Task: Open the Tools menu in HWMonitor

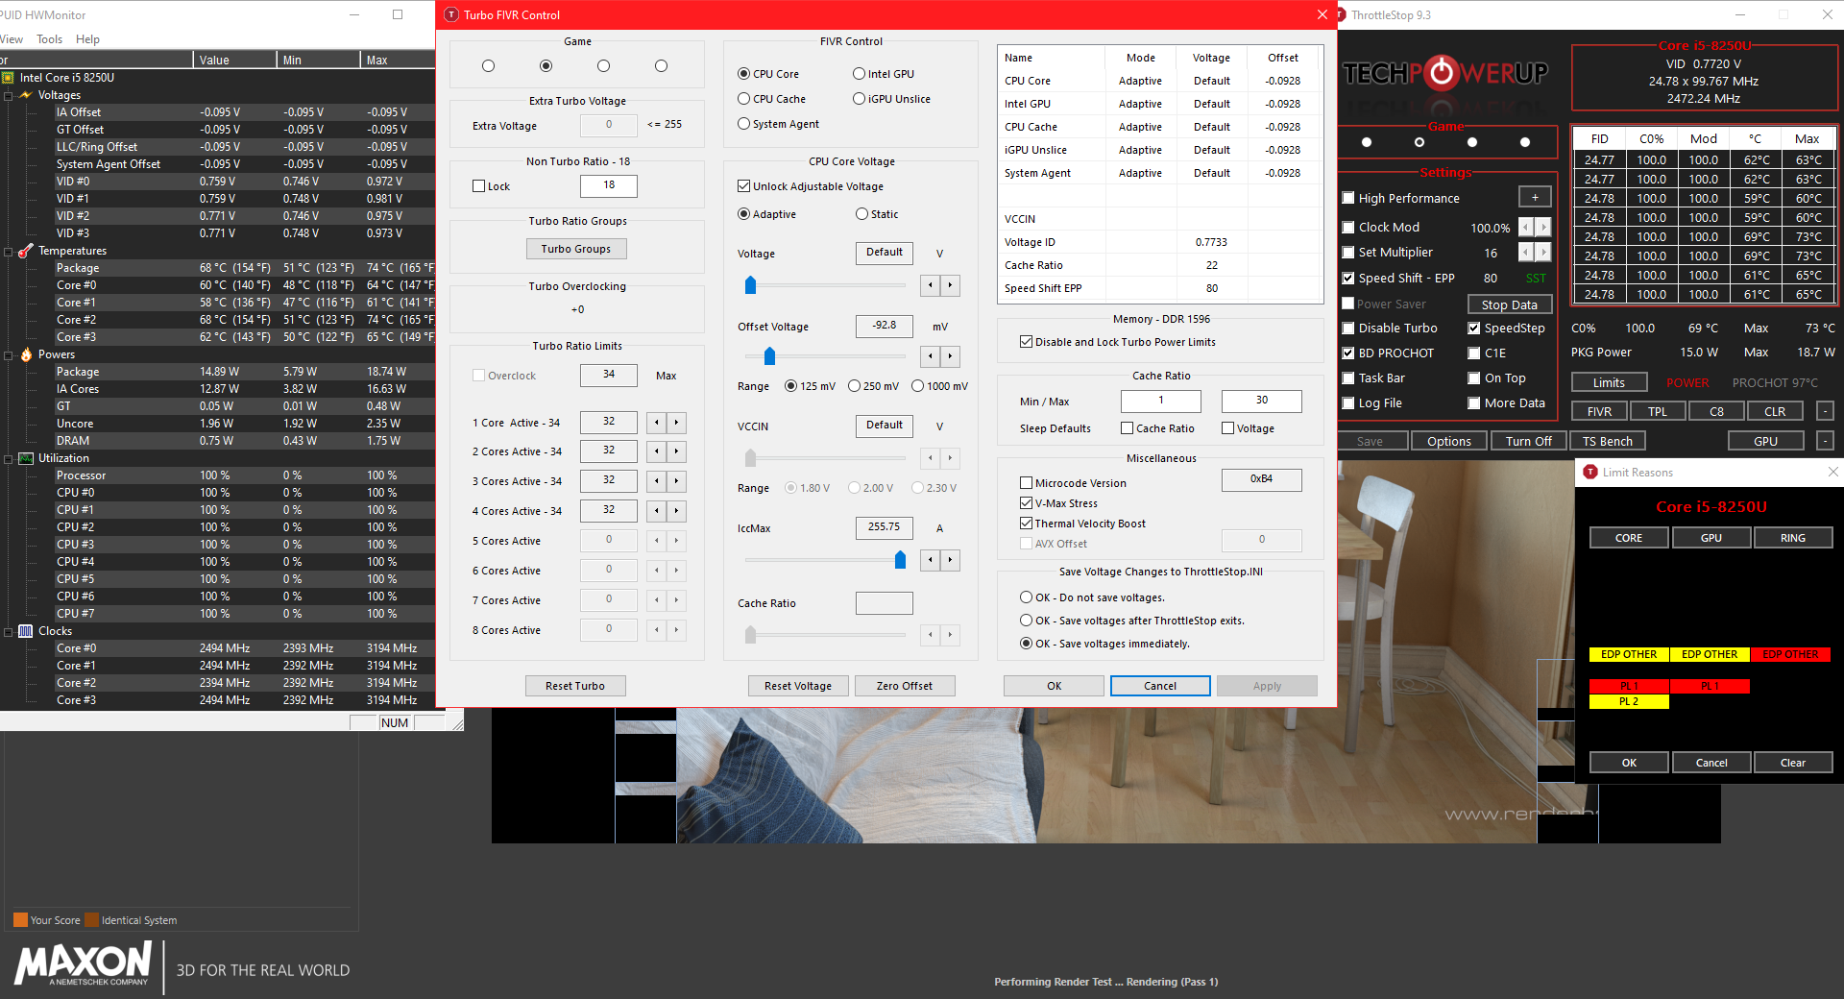Action: pyautogui.click(x=49, y=39)
